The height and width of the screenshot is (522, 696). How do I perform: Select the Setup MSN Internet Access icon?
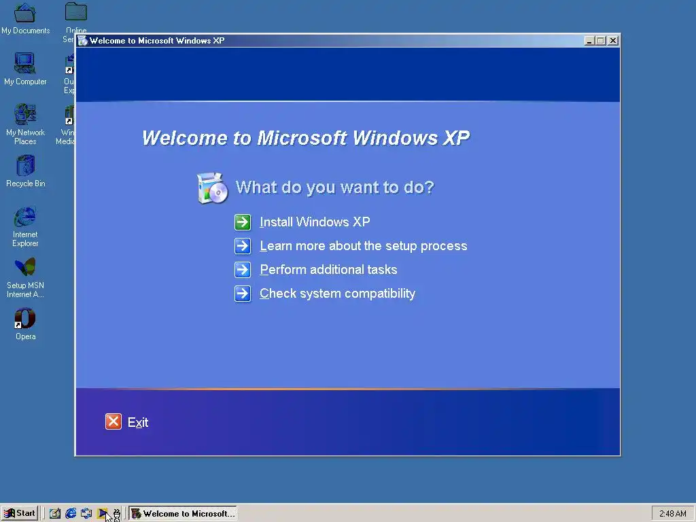tap(25, 278)
